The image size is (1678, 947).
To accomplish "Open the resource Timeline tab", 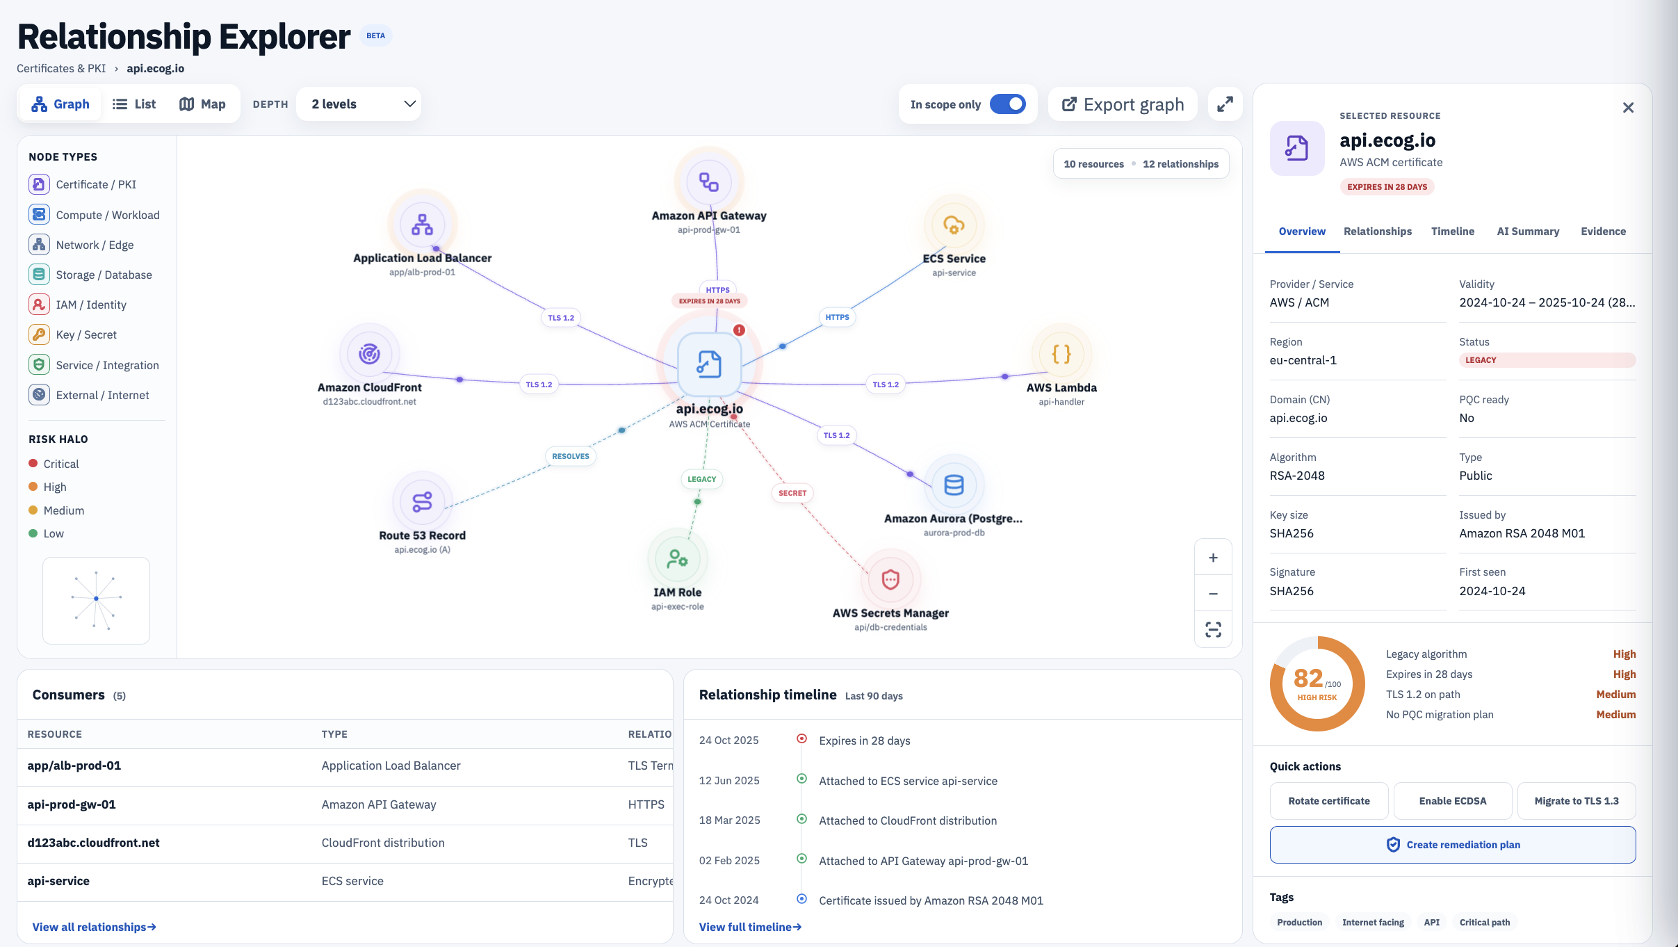I will (1452, 232).
